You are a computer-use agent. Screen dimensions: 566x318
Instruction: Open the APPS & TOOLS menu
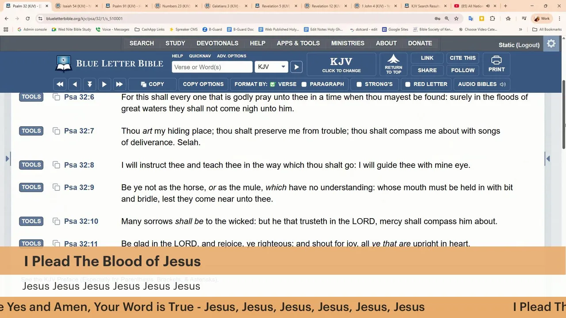tap(298, 43)
